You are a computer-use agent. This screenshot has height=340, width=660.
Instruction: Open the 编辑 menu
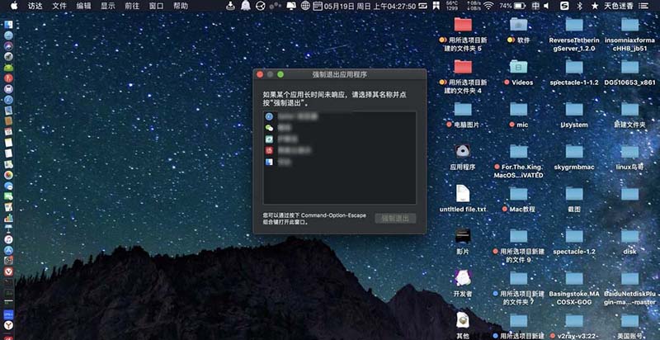83,6
